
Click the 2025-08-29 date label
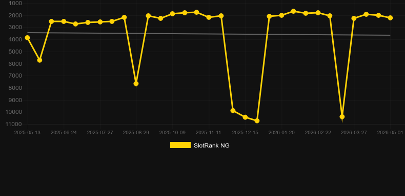[x=136, y=133]
